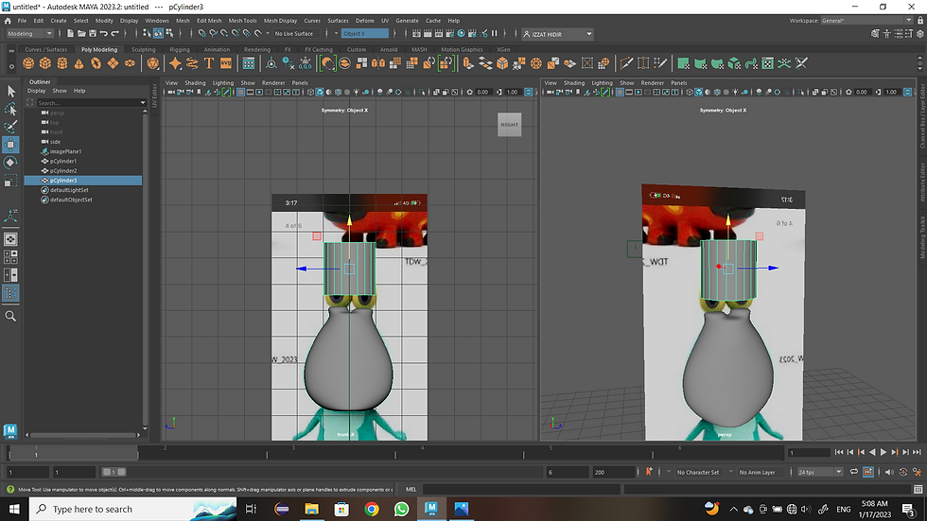Screen dimensions: 927x521
Task: Toggle snap to curves magnet
Action: 214,34
